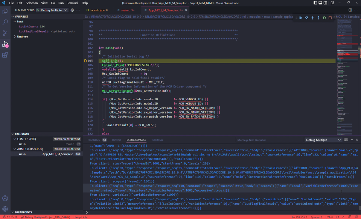Open the Terminal menu

[73, 3]
